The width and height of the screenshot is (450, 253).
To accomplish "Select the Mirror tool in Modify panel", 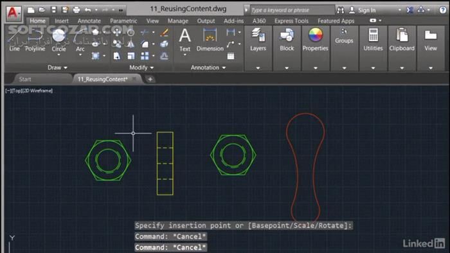I will coord(130,44).
